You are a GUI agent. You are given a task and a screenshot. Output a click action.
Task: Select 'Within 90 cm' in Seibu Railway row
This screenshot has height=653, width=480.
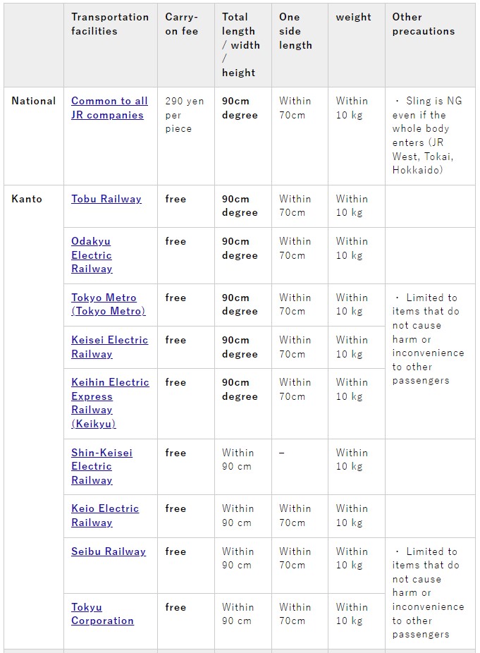tap(238, 558)
